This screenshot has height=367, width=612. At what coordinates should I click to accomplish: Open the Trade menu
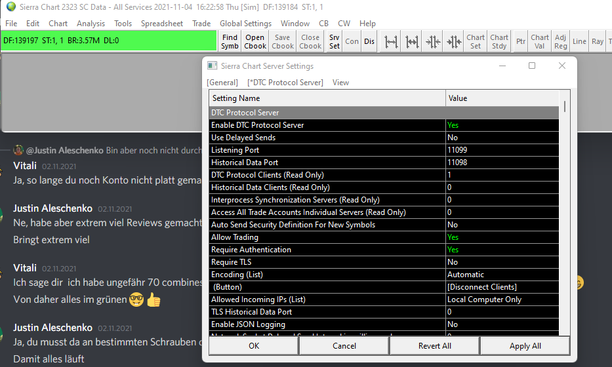pyautogui.click(x=201, y=24)
